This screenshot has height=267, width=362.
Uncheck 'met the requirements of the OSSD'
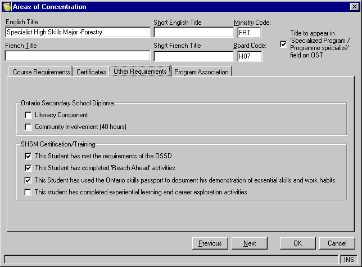click(x=29, y=155)
